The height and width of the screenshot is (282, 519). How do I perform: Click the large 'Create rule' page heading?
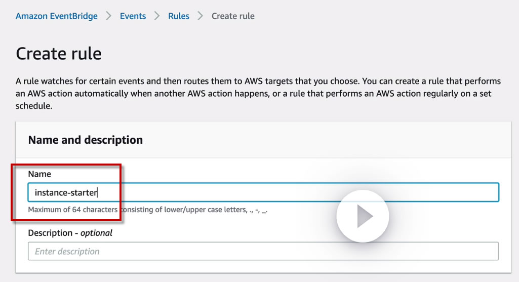click(x=59, y=54)
